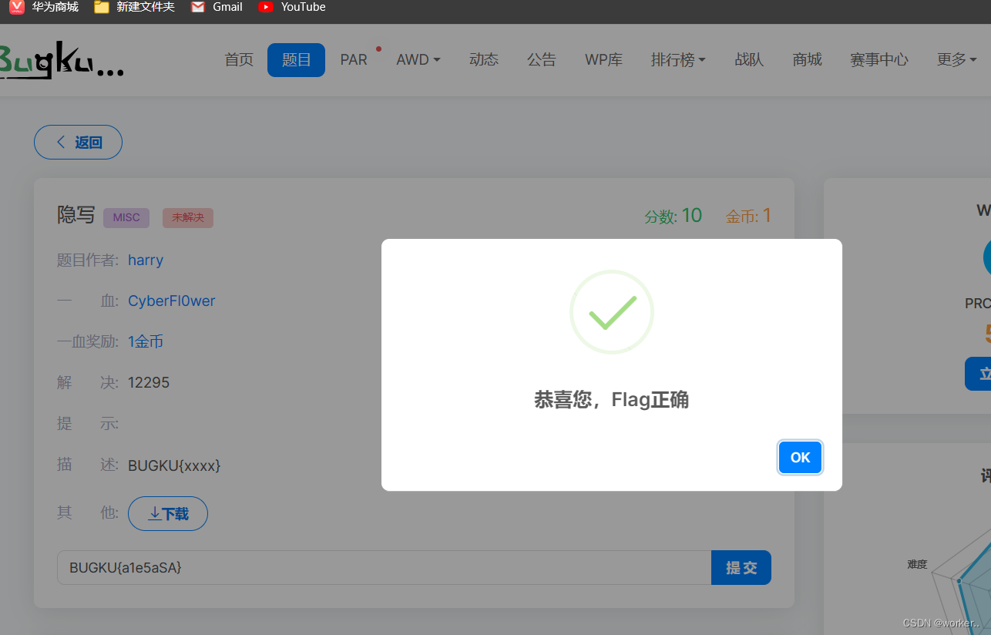
Task: Go to the 首页 nav item
Action: click(239, 60)
